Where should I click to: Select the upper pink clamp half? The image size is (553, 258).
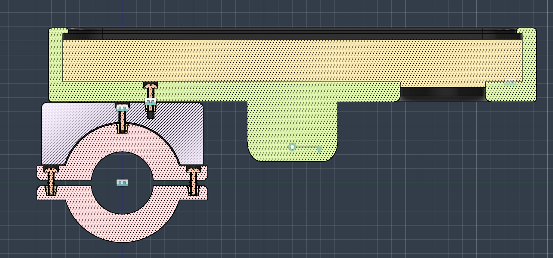click(x=122, y=151)
